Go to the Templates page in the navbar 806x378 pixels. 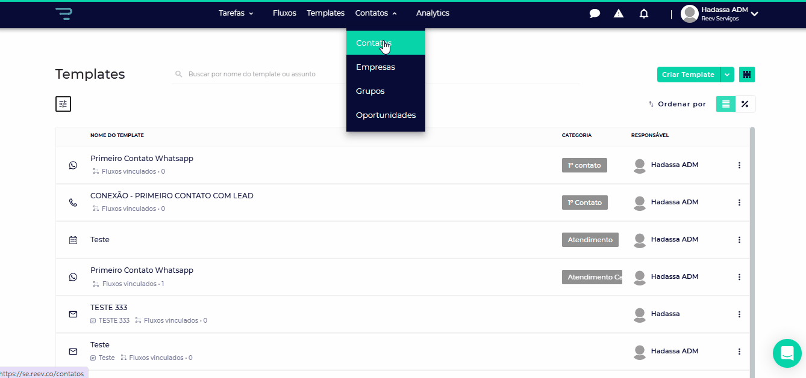[x=325, y=13]
